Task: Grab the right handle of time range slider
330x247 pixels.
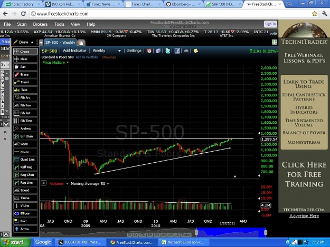Action: pyautogui.click(x=266, y=232)
